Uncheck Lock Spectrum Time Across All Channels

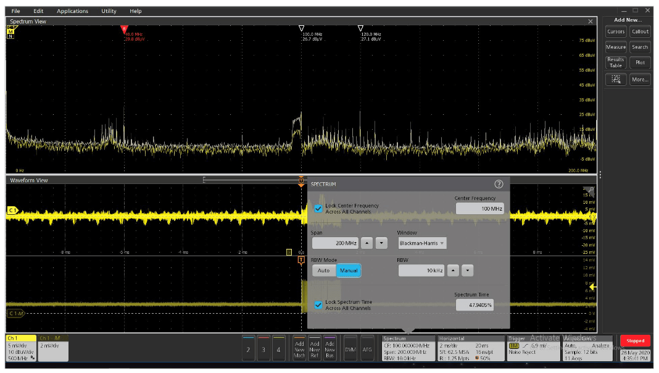pos(318,305)
